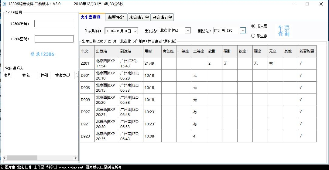
Task: Select train D901 cell
Action: click(87, 76)
